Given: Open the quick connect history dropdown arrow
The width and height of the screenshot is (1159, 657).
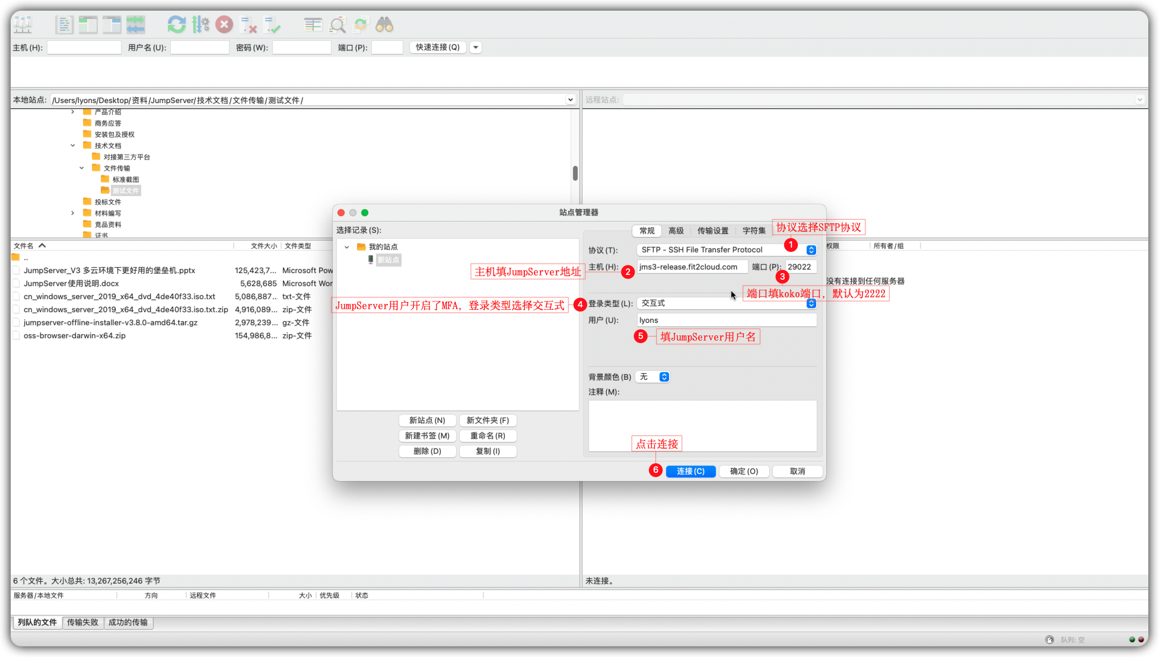Looking at the screenshot, I should [476, 47].
